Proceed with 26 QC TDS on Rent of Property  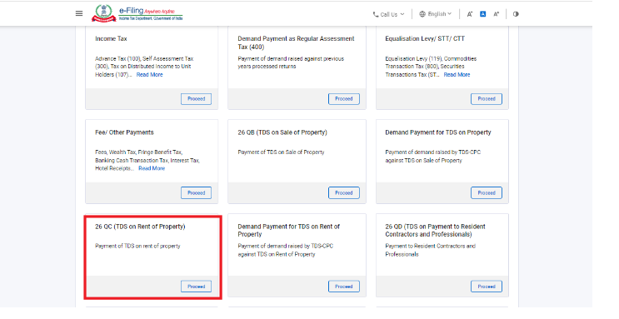(197, 287)
